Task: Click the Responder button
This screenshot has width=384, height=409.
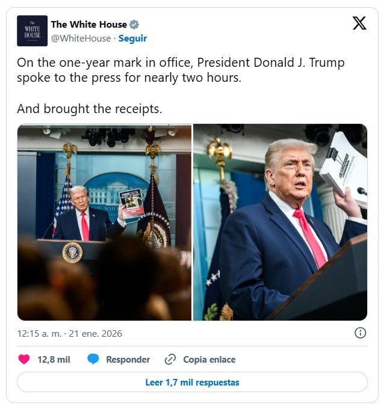Action: click(x=128, y=360)
